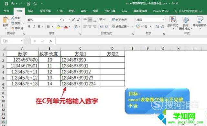The image size is (207, 126).
Task: Switch to the 公式 tab
Action: click(x=60, y=11)
